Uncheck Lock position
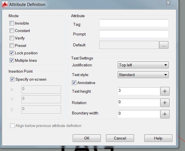Screen dimensions: 185x151 (x=12, y=53)
